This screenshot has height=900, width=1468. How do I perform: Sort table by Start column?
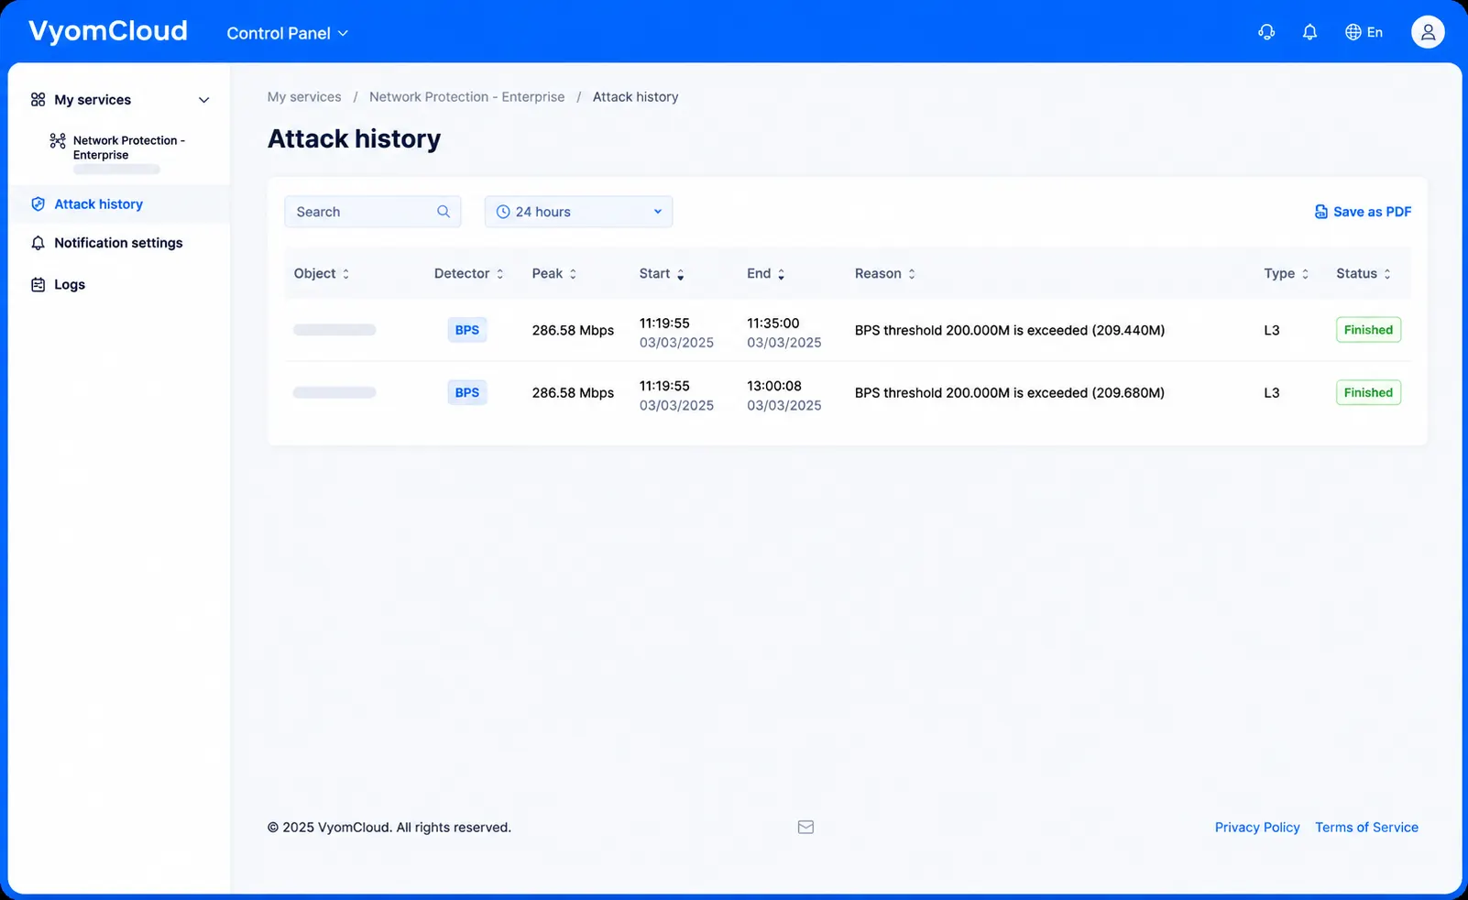(x=662, y=274)
